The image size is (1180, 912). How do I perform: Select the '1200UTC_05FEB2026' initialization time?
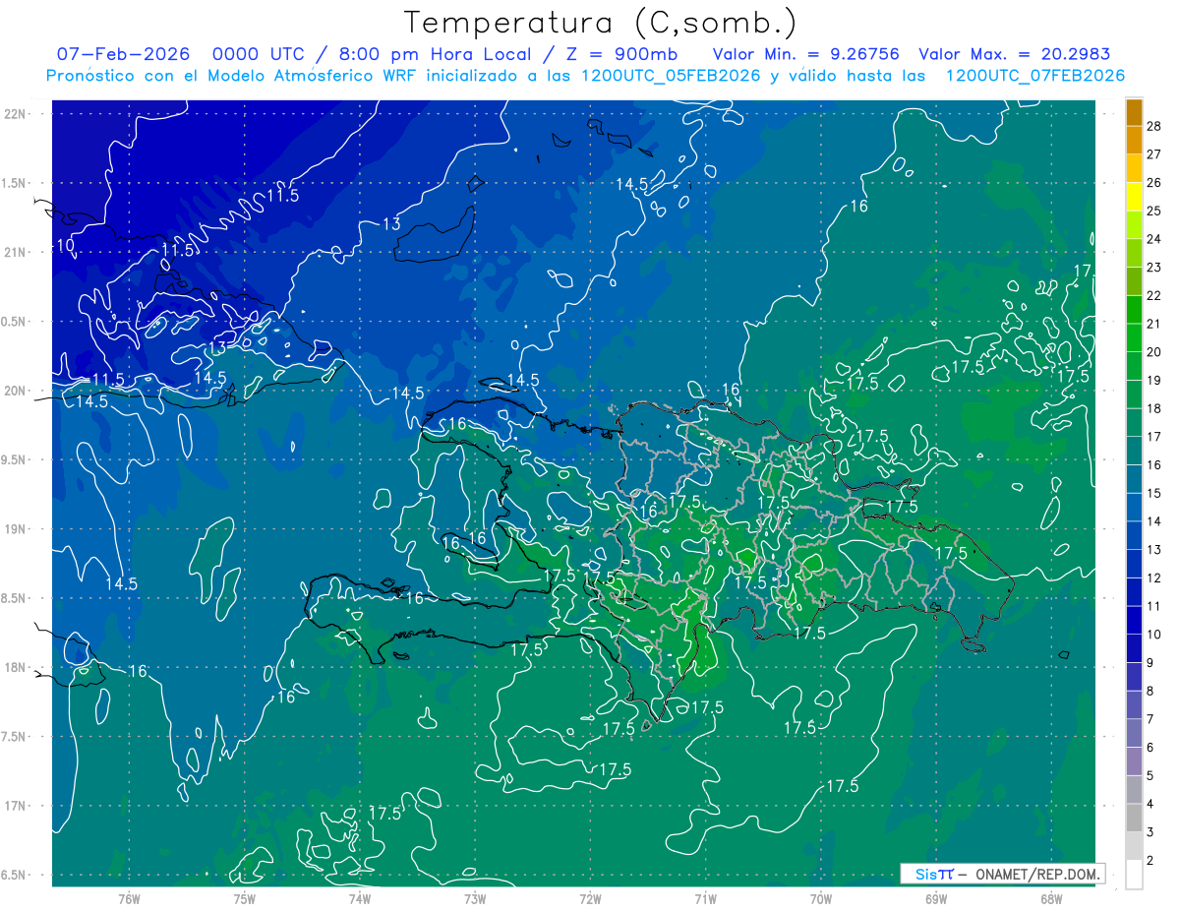tap(671, 76)
